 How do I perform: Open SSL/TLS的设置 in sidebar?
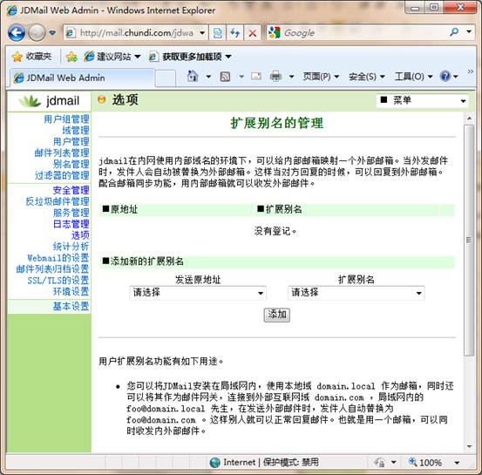point(58,280)
